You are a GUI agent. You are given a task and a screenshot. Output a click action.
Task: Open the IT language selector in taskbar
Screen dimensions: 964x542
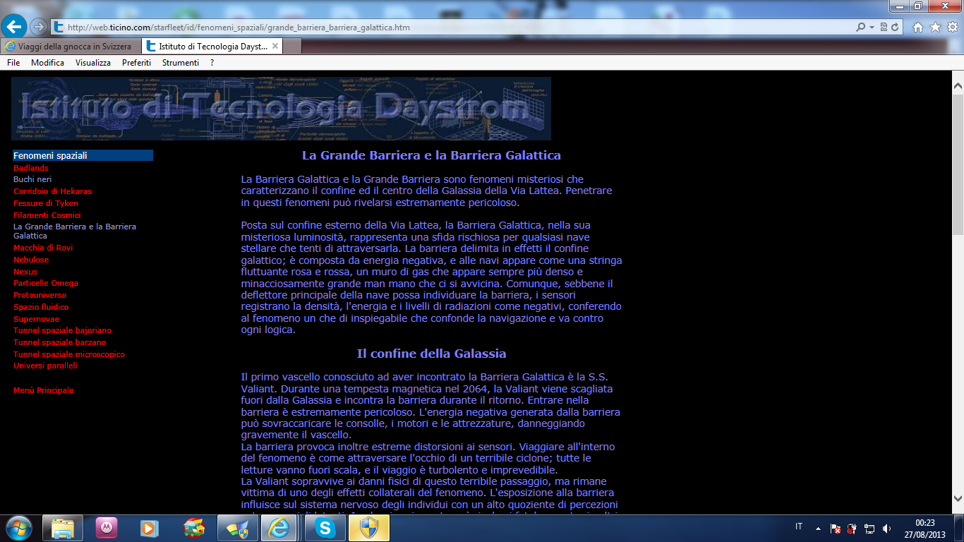click(x=799, y=526)
